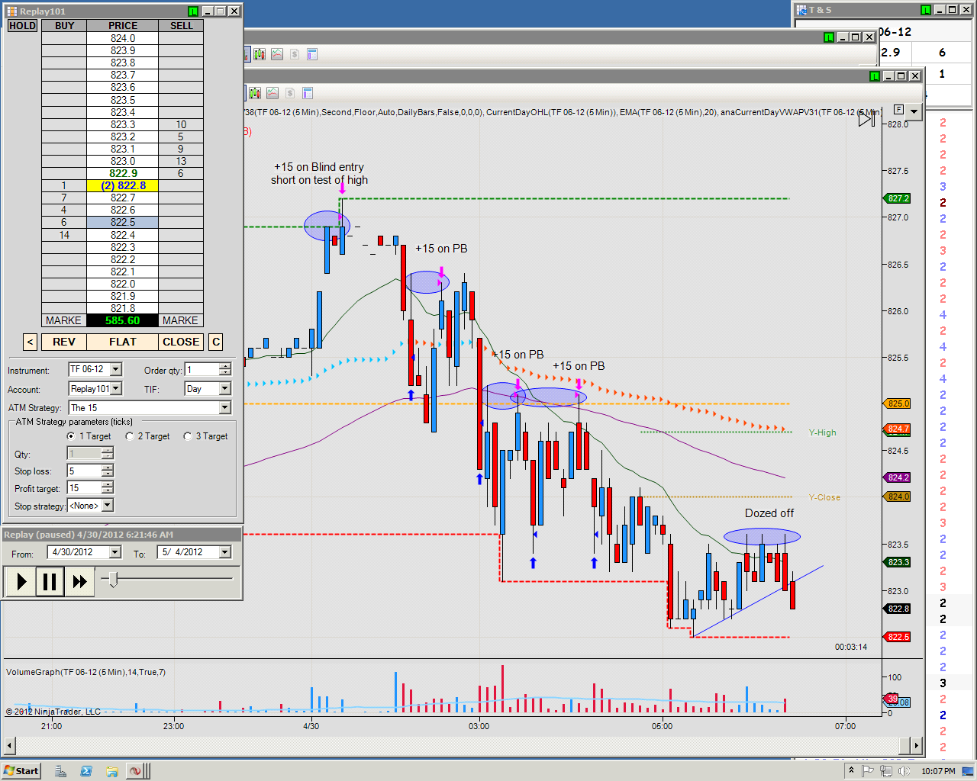The image size is (977, 781).
Task: Click the NinjaTrader taskbar icon
Action: point(135,771)
